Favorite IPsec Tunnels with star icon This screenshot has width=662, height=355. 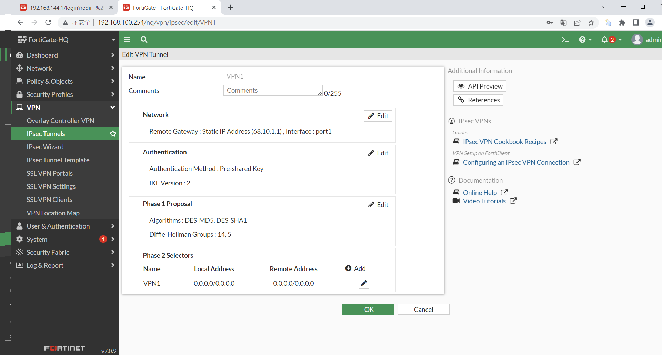point(113,134)
